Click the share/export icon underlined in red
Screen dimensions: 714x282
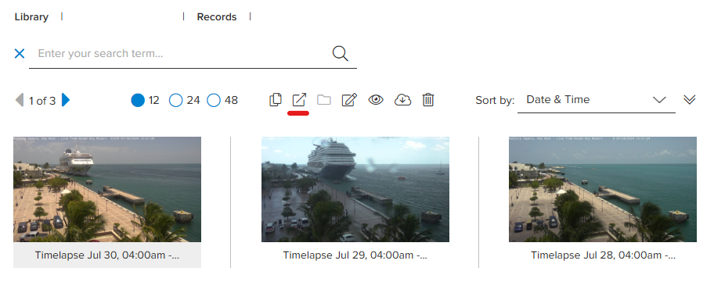click(299, 99)
